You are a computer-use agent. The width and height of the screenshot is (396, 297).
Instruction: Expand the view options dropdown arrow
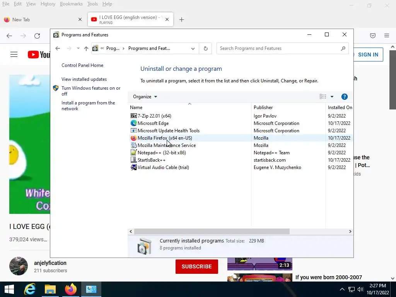332,97
